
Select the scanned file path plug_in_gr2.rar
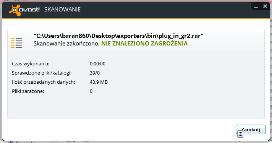pyautogui.click(x=118, y=36)
